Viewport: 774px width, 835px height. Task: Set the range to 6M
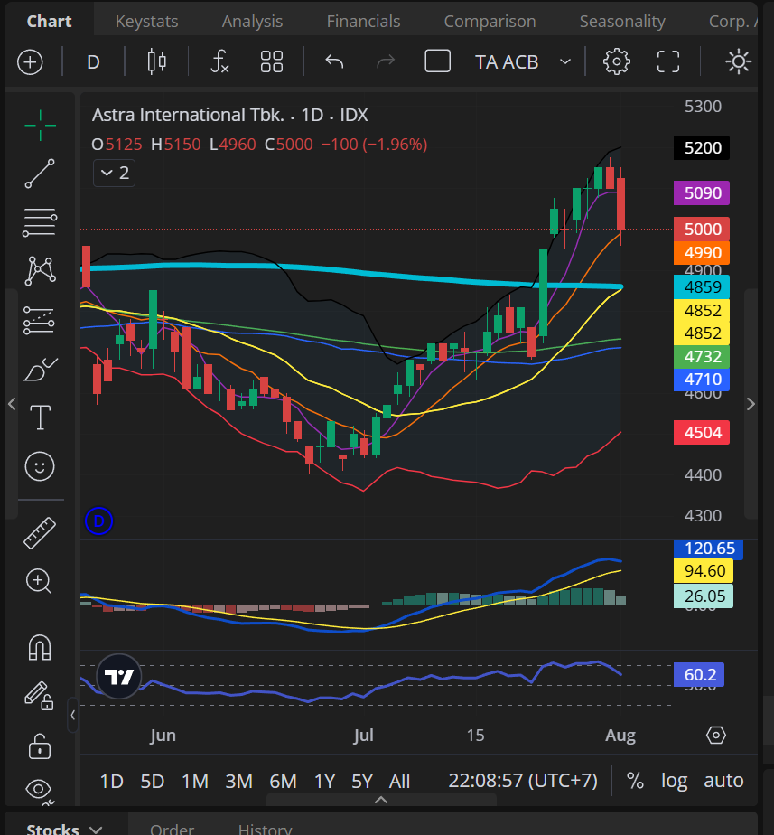tap(283, 781)
